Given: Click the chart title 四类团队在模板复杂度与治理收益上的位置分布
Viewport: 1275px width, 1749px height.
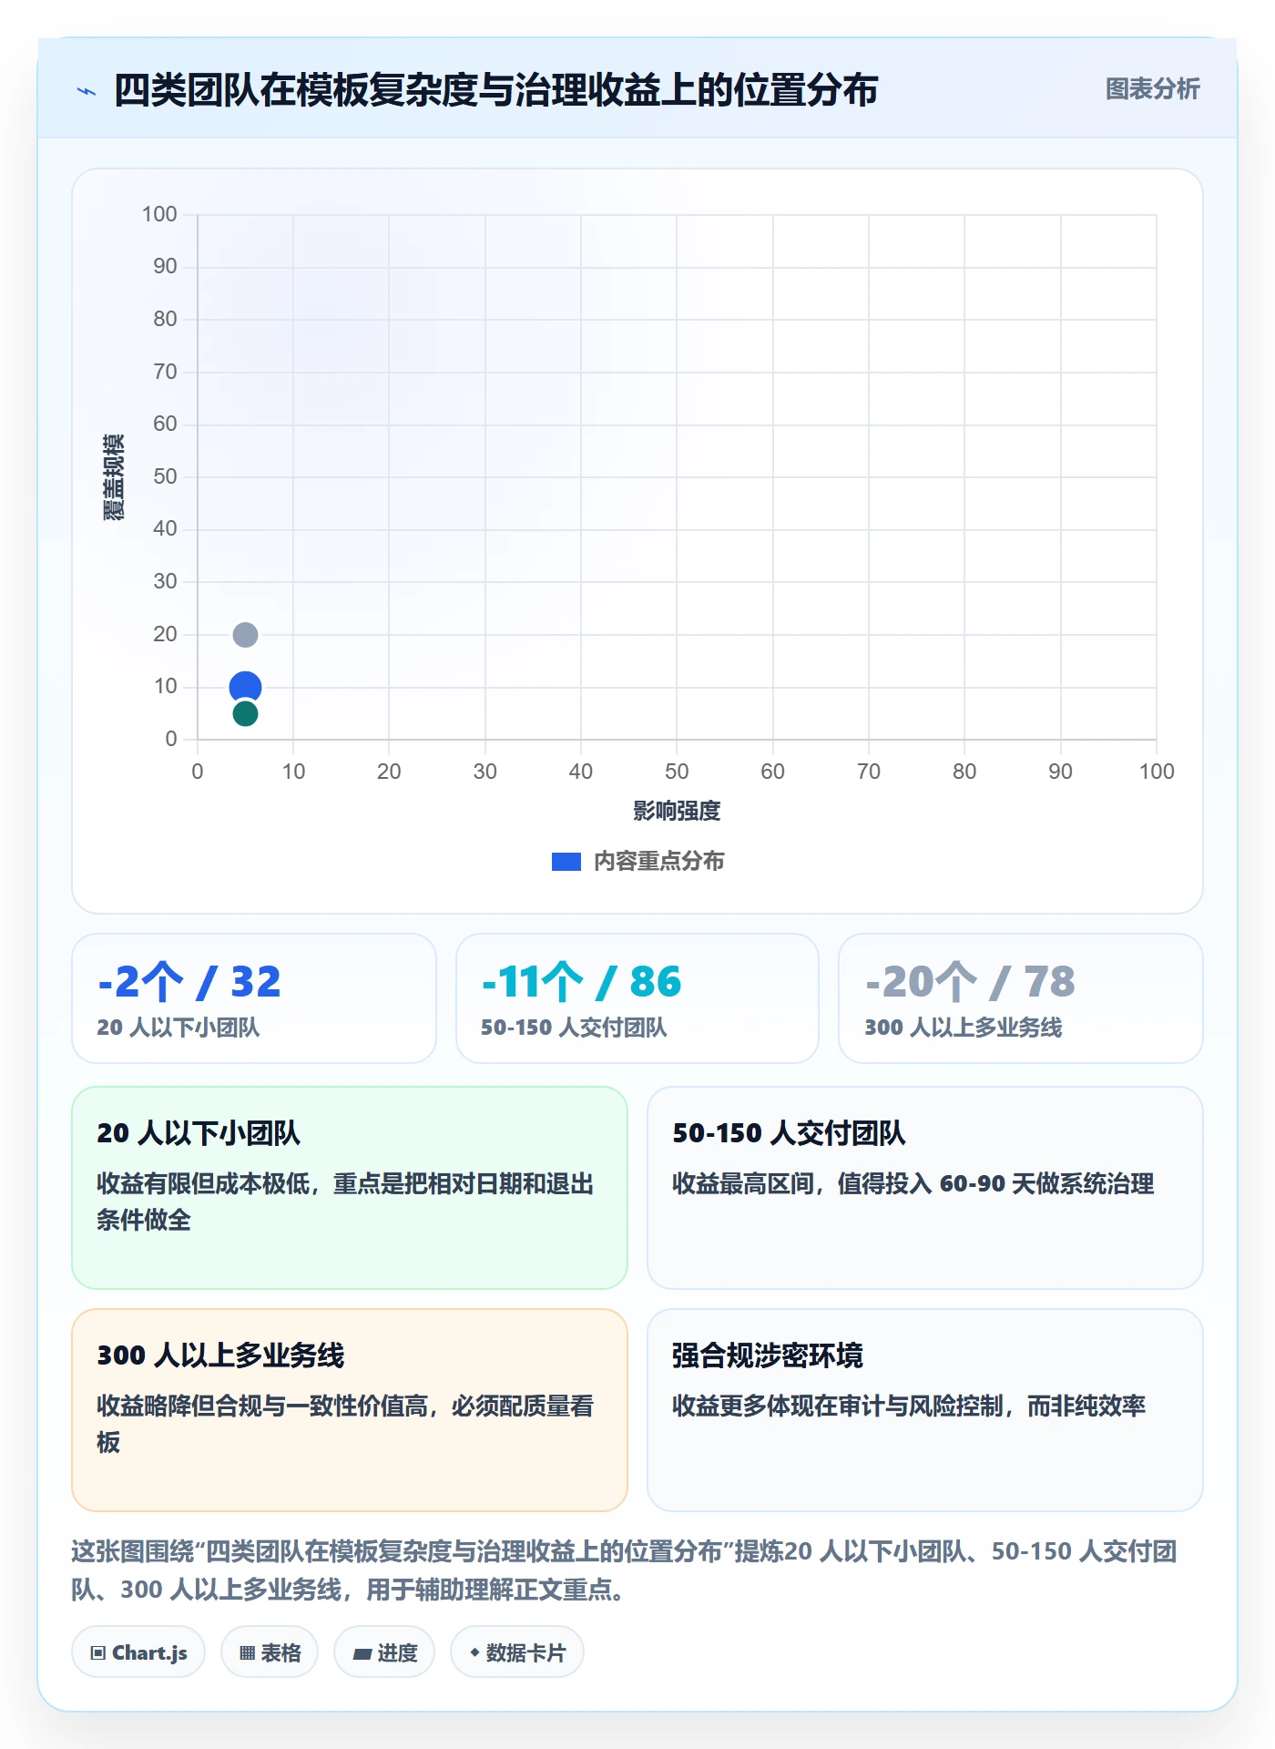Looking at the screenshot, I should click(x=495, y=91).
